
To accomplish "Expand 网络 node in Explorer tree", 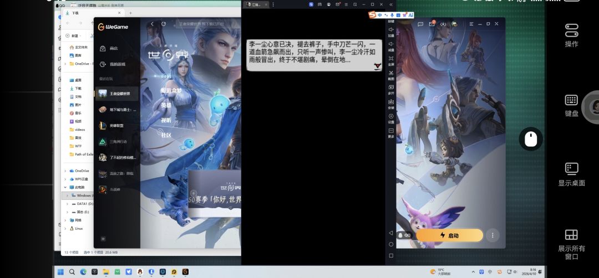I will coord(65,220).
